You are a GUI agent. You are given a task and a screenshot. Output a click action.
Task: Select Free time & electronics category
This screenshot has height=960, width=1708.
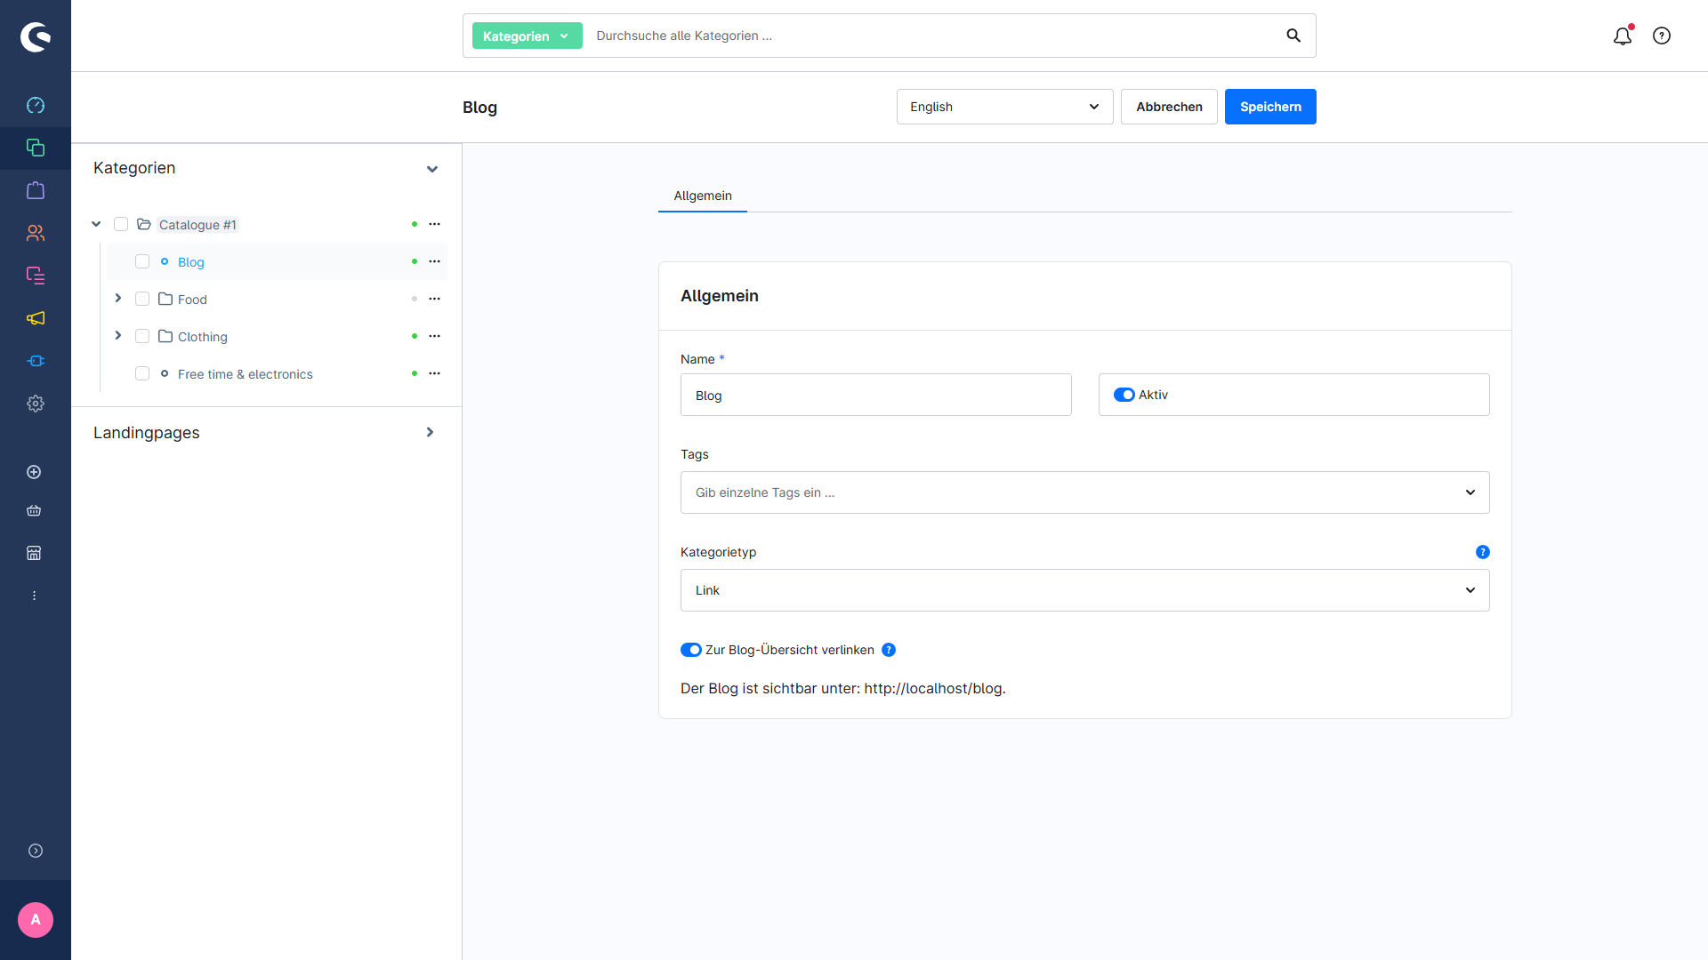pyautogui.click(x=245, y=374)
